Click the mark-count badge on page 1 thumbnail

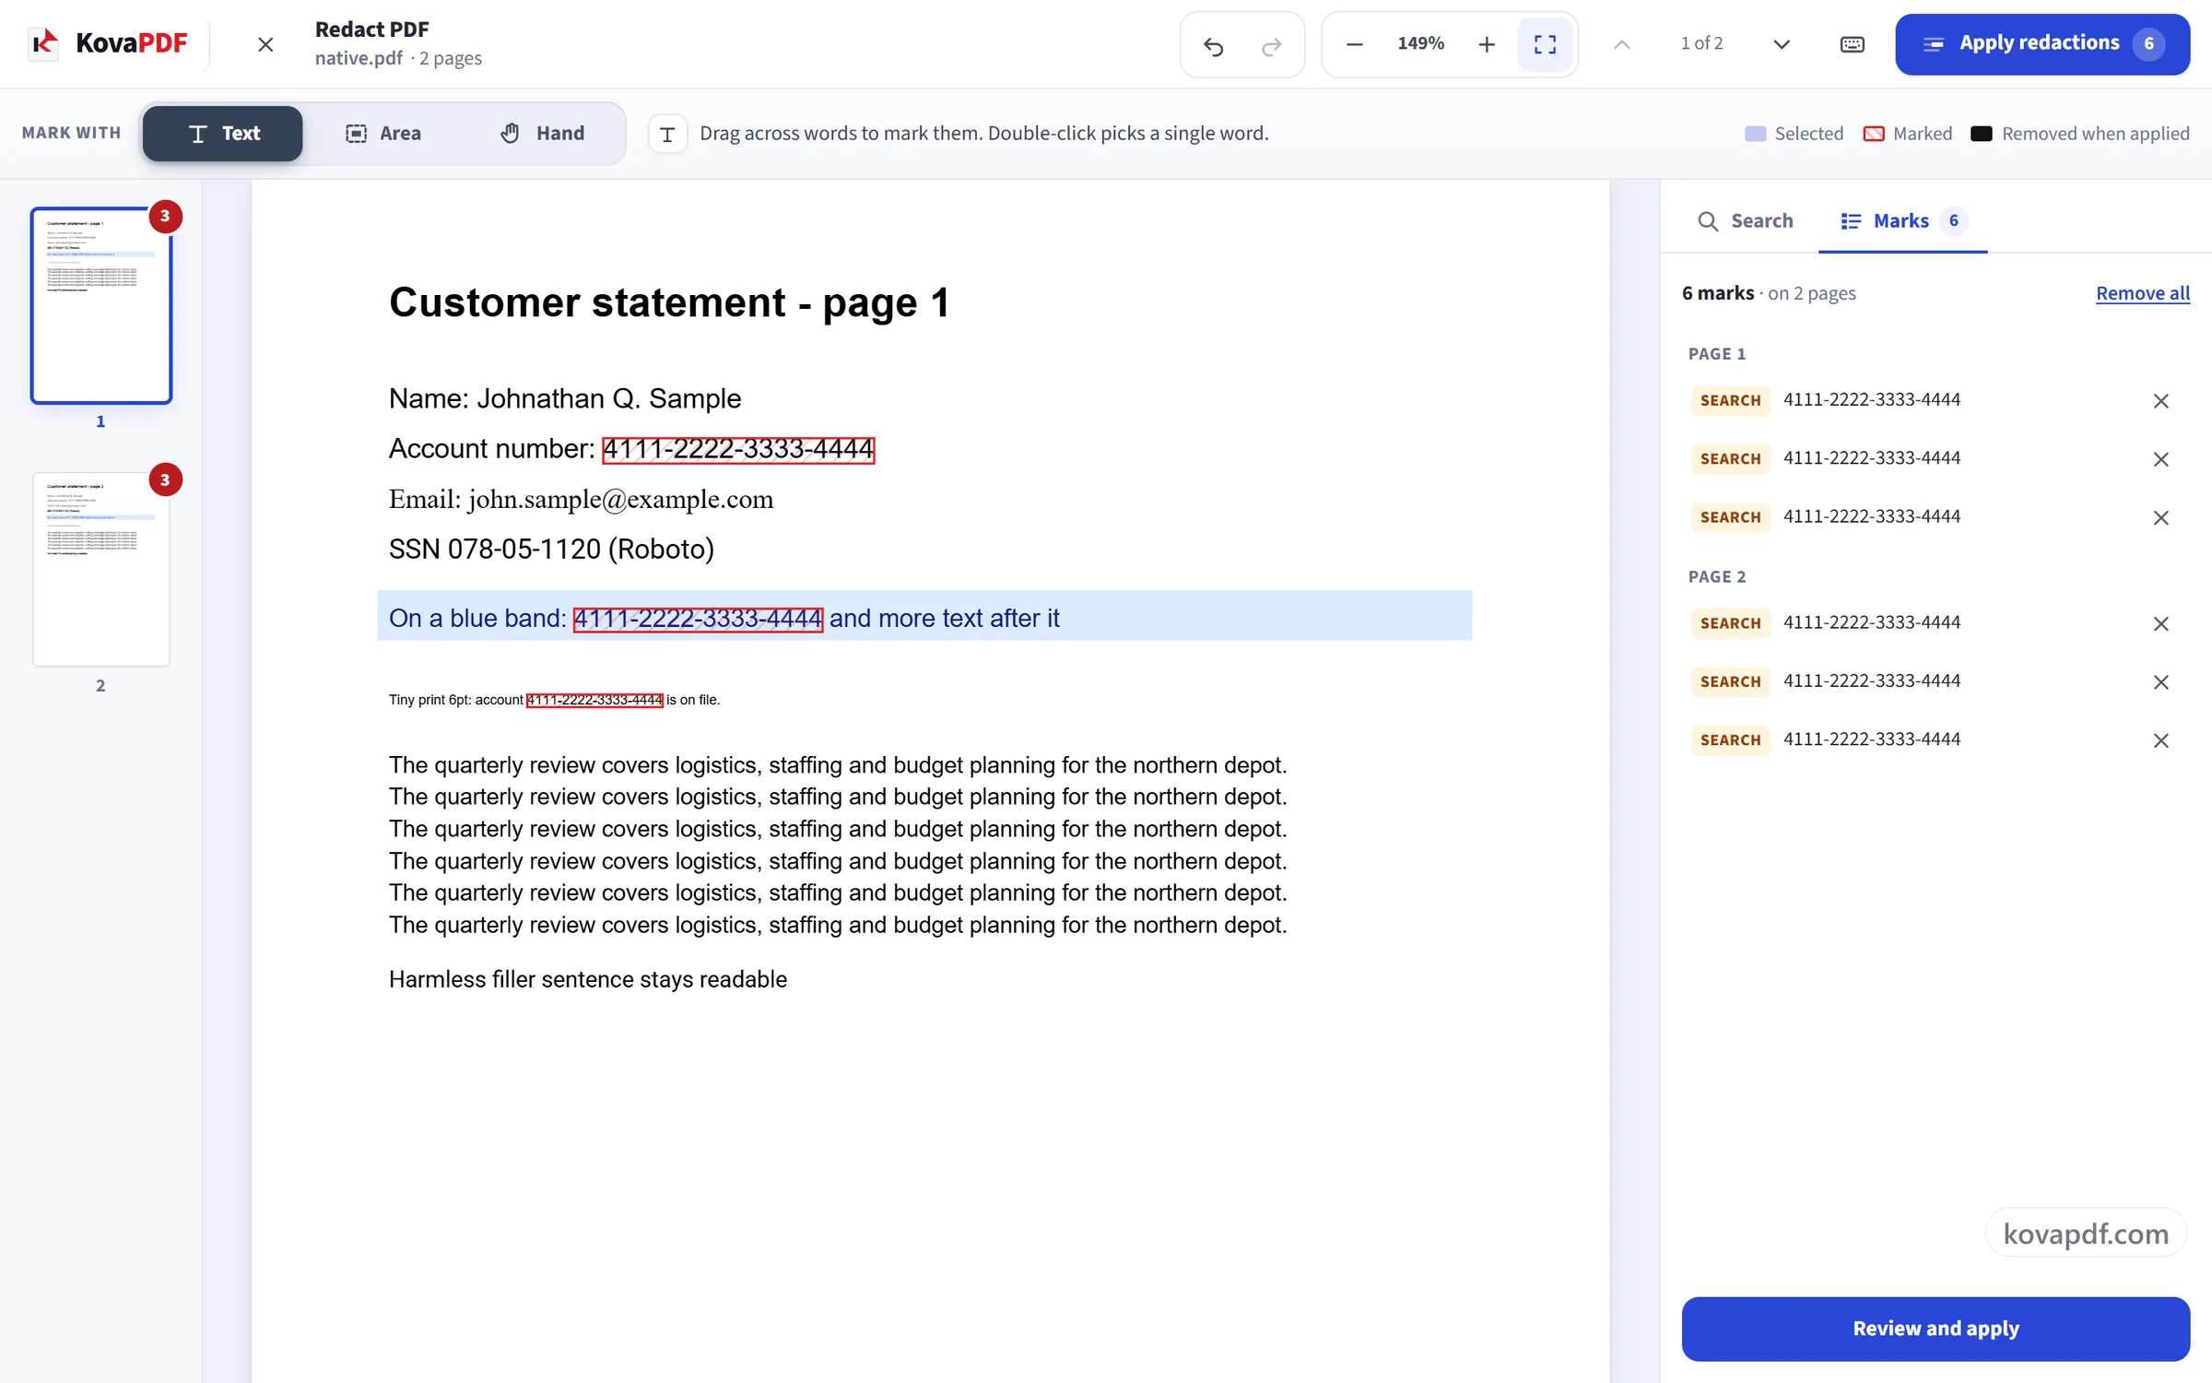pos(165,217)
